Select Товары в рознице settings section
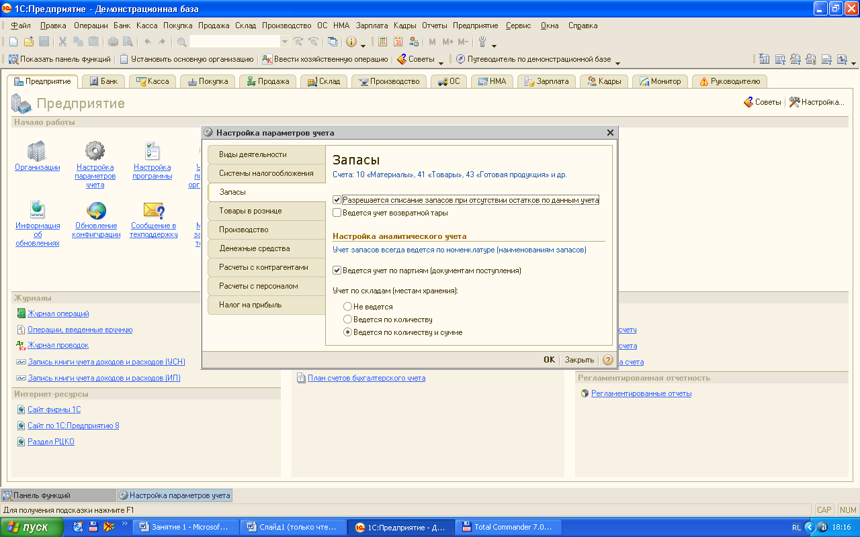860x537 pixels. point(267,211)
